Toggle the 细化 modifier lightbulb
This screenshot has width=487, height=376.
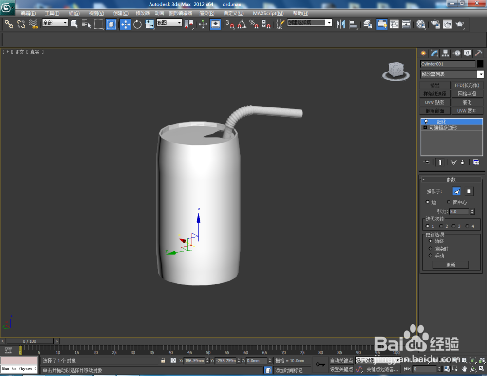426,122
